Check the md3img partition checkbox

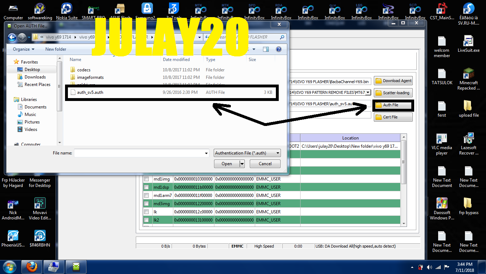pos(146,203)
